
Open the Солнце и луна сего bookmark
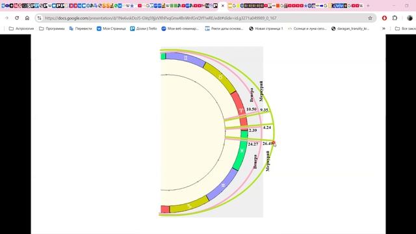coord(307,29)
